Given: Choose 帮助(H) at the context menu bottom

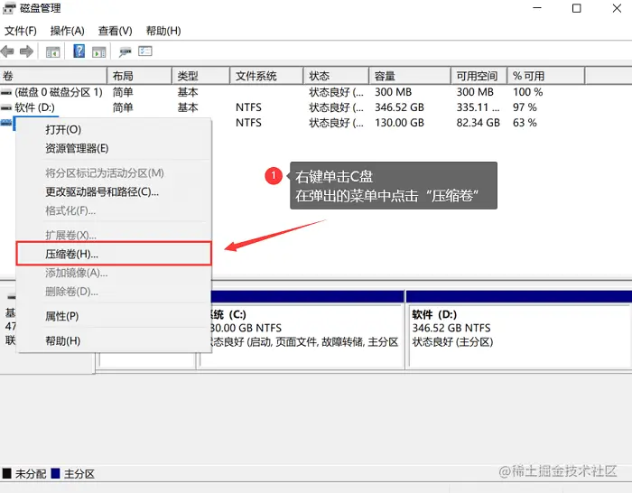Looking at the screenshot, I should tap(114, 341).
